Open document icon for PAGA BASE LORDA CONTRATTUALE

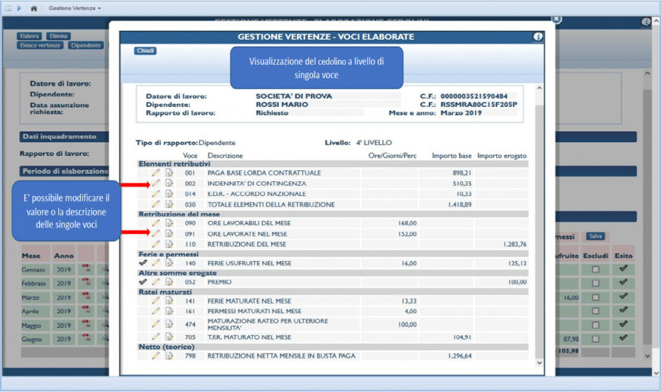point(169,173)
